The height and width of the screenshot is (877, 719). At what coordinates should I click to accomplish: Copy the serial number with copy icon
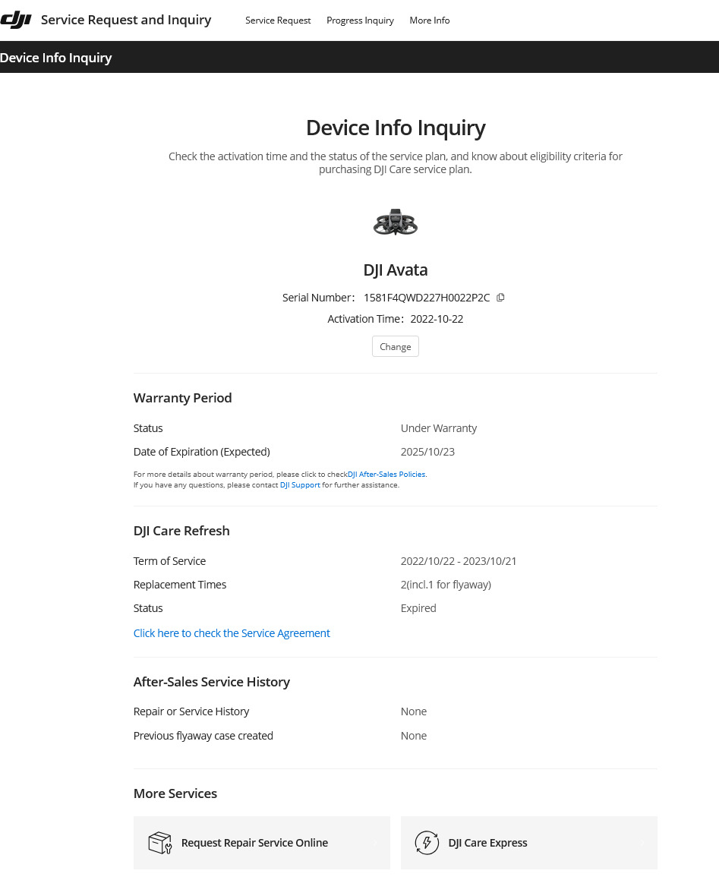tap(500, 298)
